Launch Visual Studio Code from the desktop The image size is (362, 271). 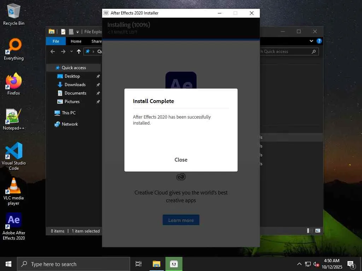(14, 156)
